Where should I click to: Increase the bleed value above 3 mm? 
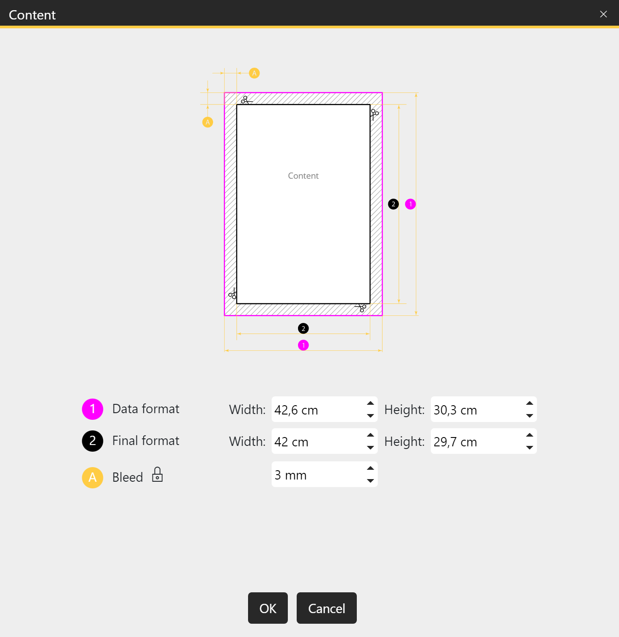pyautogui.click(x=370, y=468)
